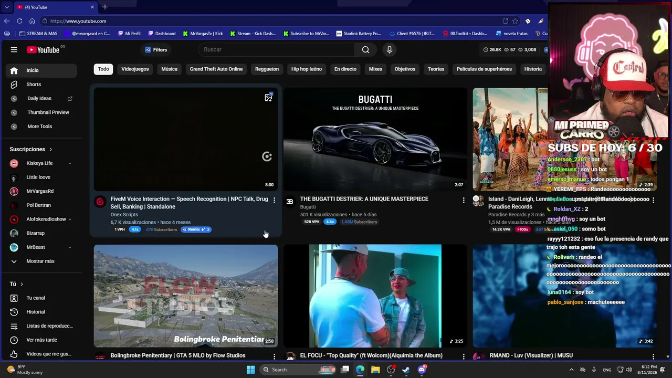Open More Tools in the sidebar
Viewport: 672px width, 378px height.
[x=41, y=127]
